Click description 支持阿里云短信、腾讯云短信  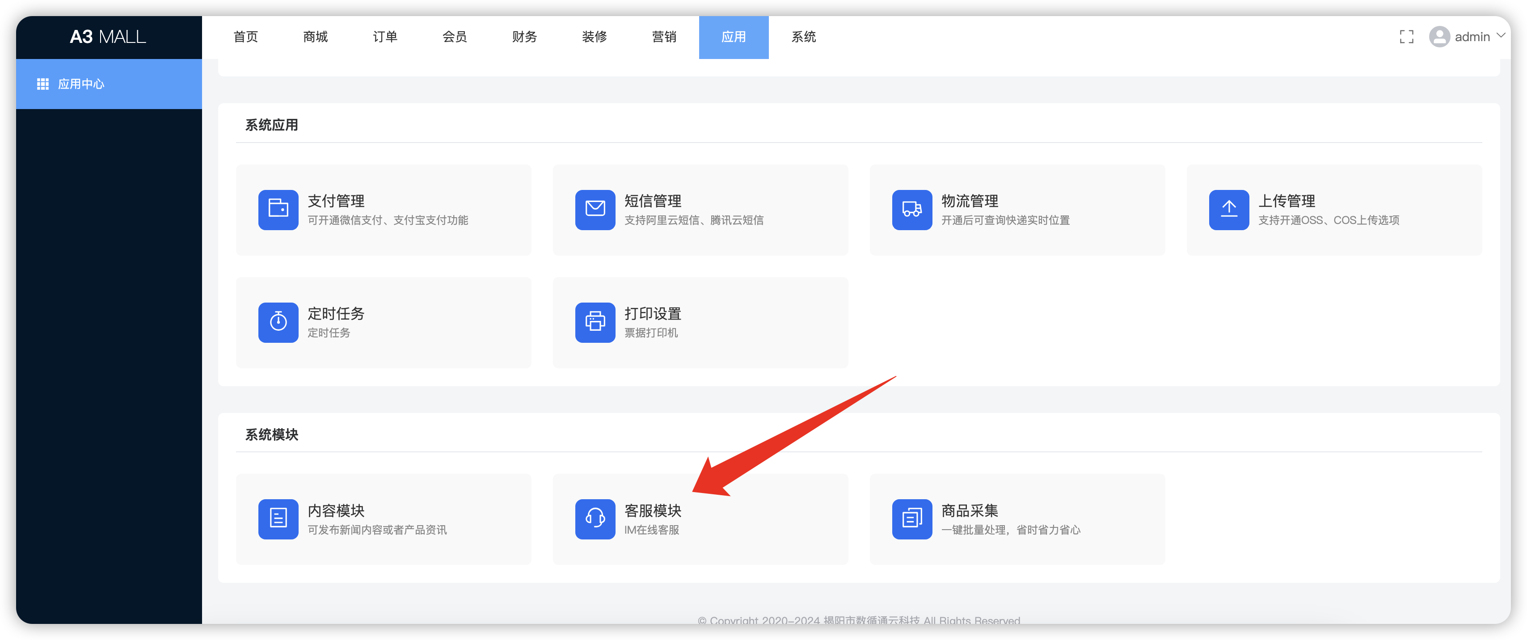pyautogui.click(x=694, y=220)
